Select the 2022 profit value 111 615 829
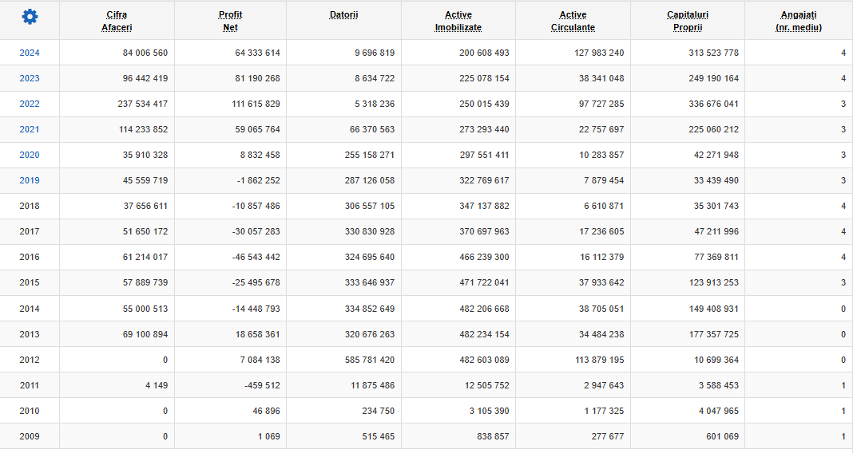The height and width of the screenshot is (453, 853). [x=256, y=104]
